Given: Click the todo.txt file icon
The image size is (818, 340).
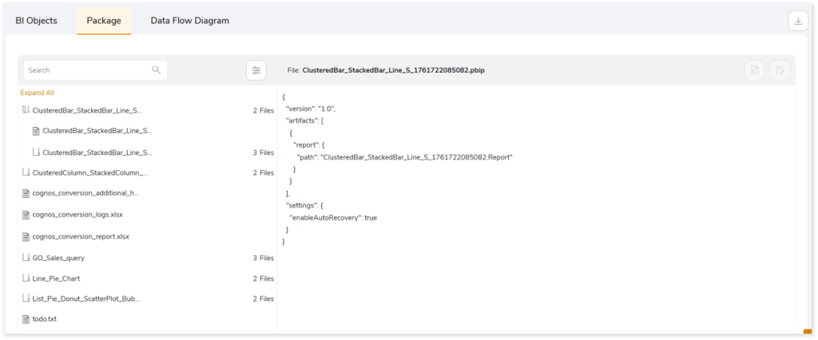Looking at the screenshot, I should pos(26,319).
